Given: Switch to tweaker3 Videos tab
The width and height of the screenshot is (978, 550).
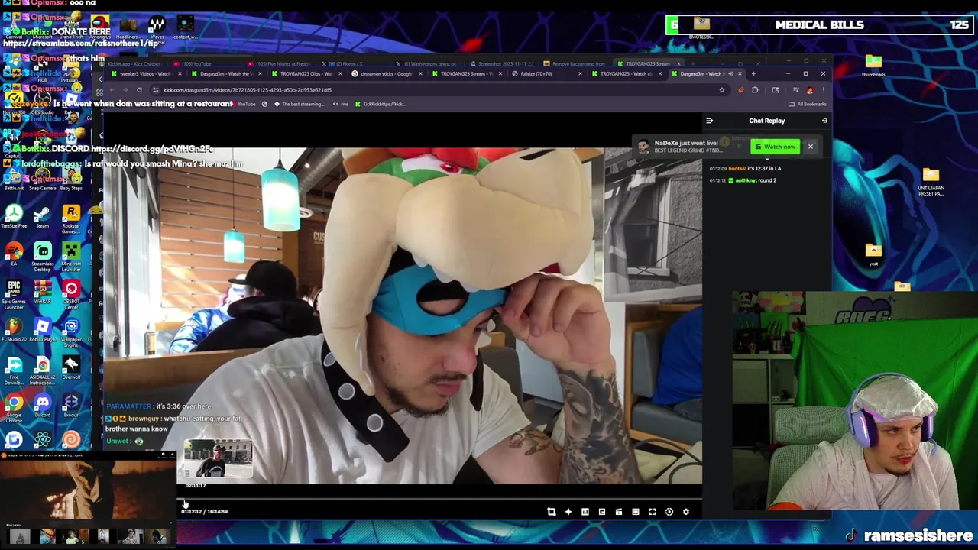Looking at the screenshot, I should pos(144,74).
